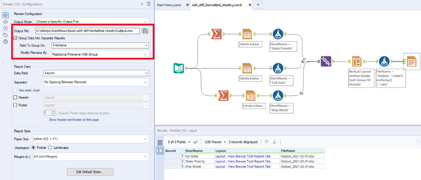This screenshot has width=421, height=180.
Task: Select the bottom Tabela básica table tool
Action: tap(250, 95)
